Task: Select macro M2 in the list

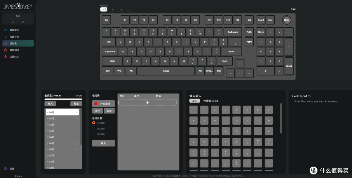Action: point(62,125)
